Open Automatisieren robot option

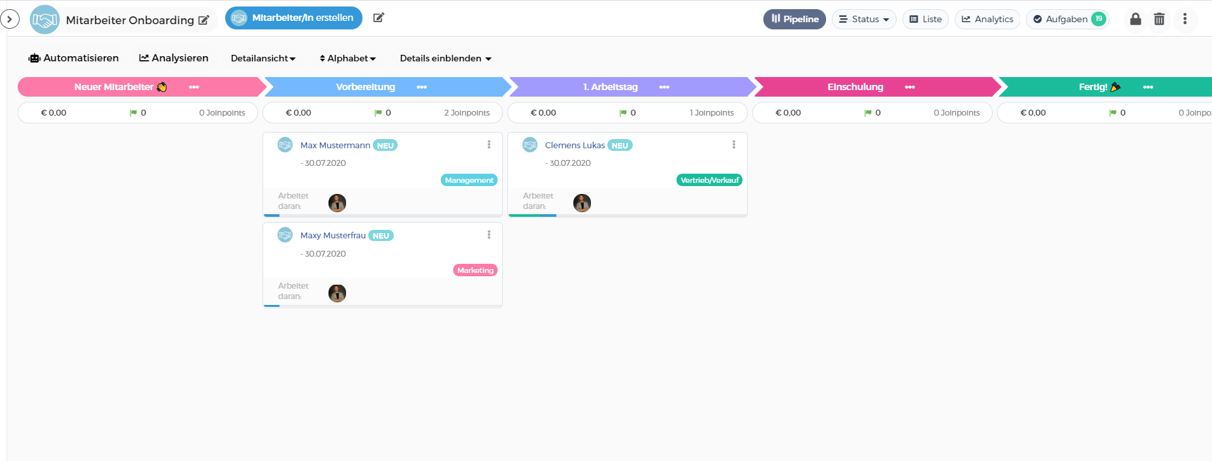point(74,58)
